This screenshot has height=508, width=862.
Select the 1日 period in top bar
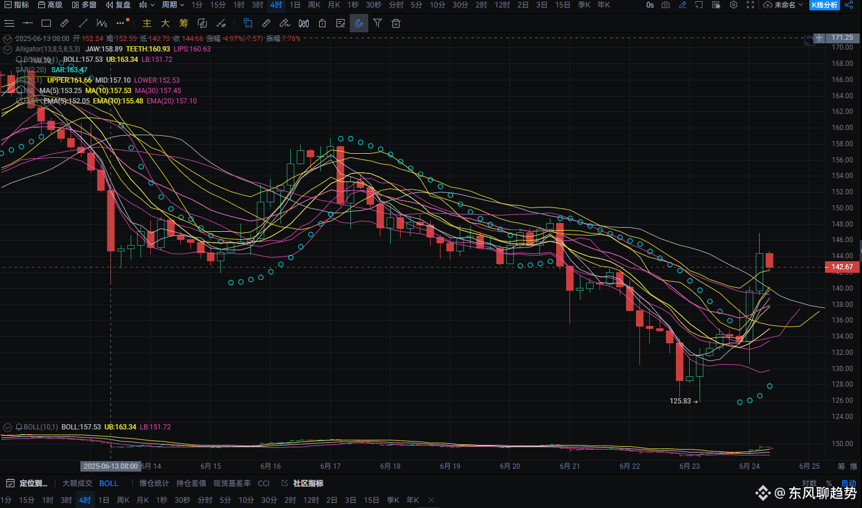point(295,5)
